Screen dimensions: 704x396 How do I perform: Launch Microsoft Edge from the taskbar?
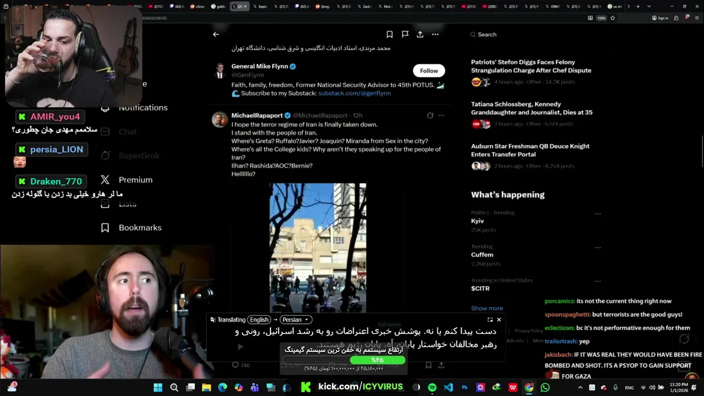(222, 387)
